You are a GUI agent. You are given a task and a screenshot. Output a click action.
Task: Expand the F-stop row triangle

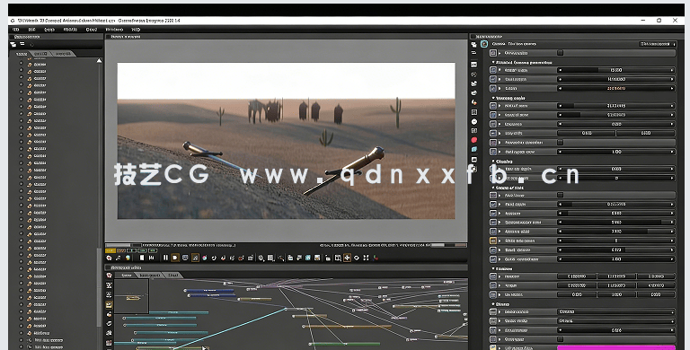click(x=500, y=88)
